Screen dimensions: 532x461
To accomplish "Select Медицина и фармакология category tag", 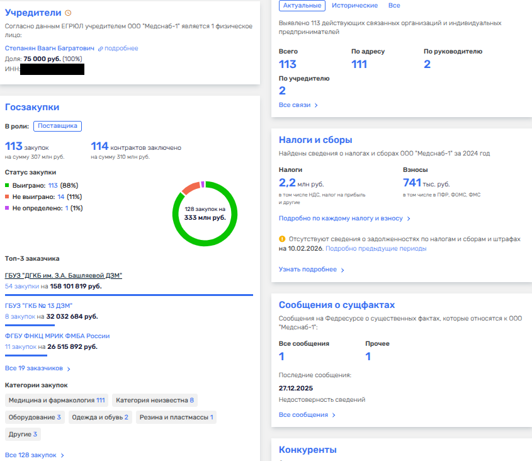I will 56,400.
